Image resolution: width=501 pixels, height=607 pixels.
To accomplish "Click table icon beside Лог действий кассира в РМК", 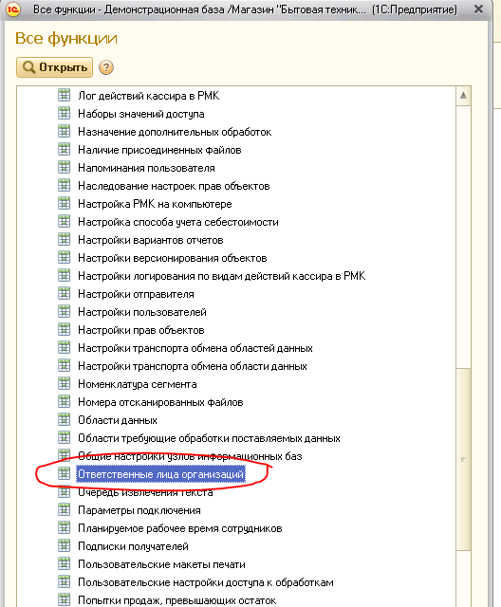I will click(64, 95).
